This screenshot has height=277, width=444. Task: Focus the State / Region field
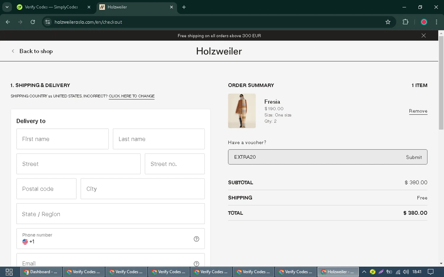[110, 214]
